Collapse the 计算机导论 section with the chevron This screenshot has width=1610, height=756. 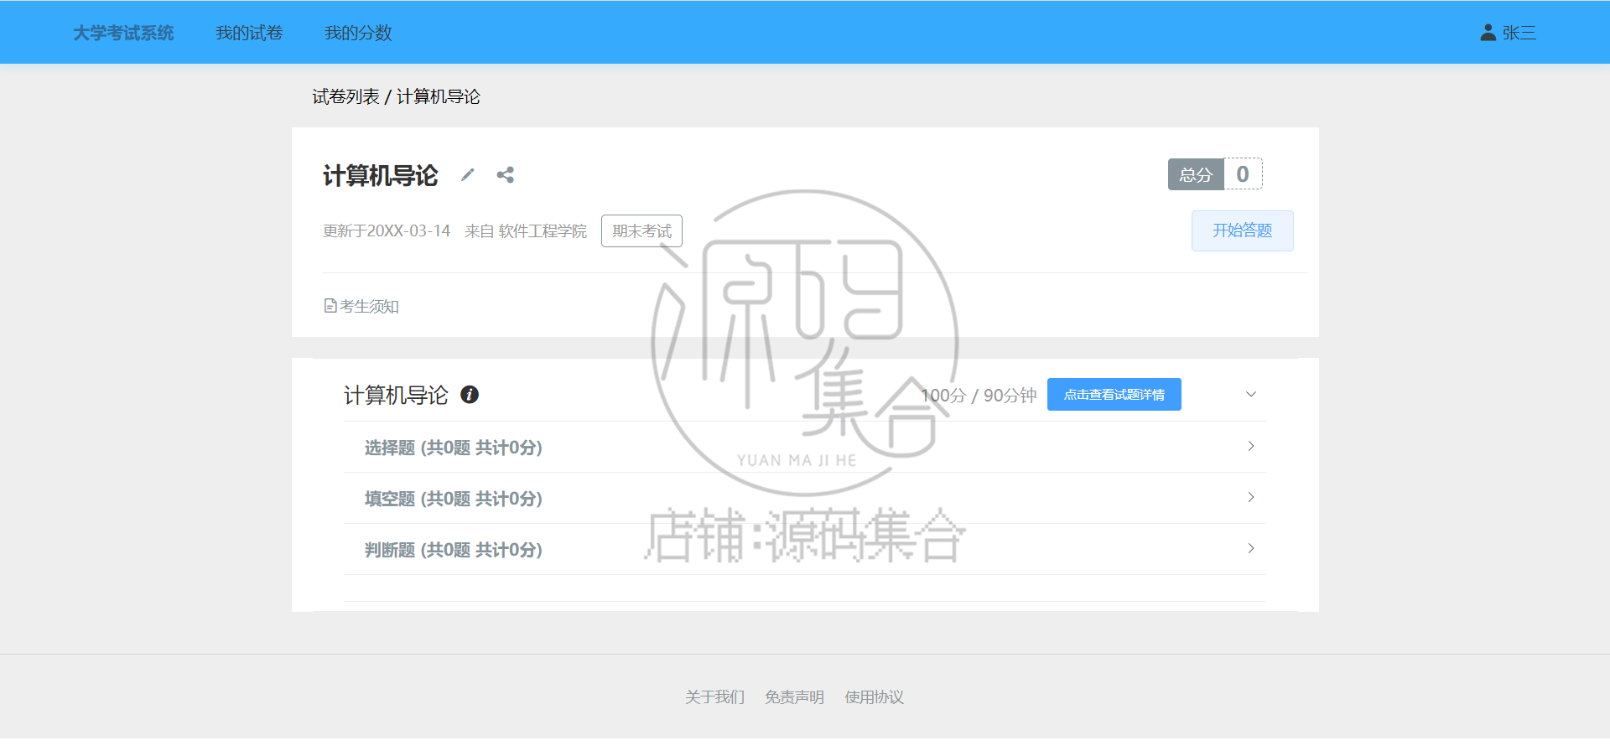[1250, 394]
